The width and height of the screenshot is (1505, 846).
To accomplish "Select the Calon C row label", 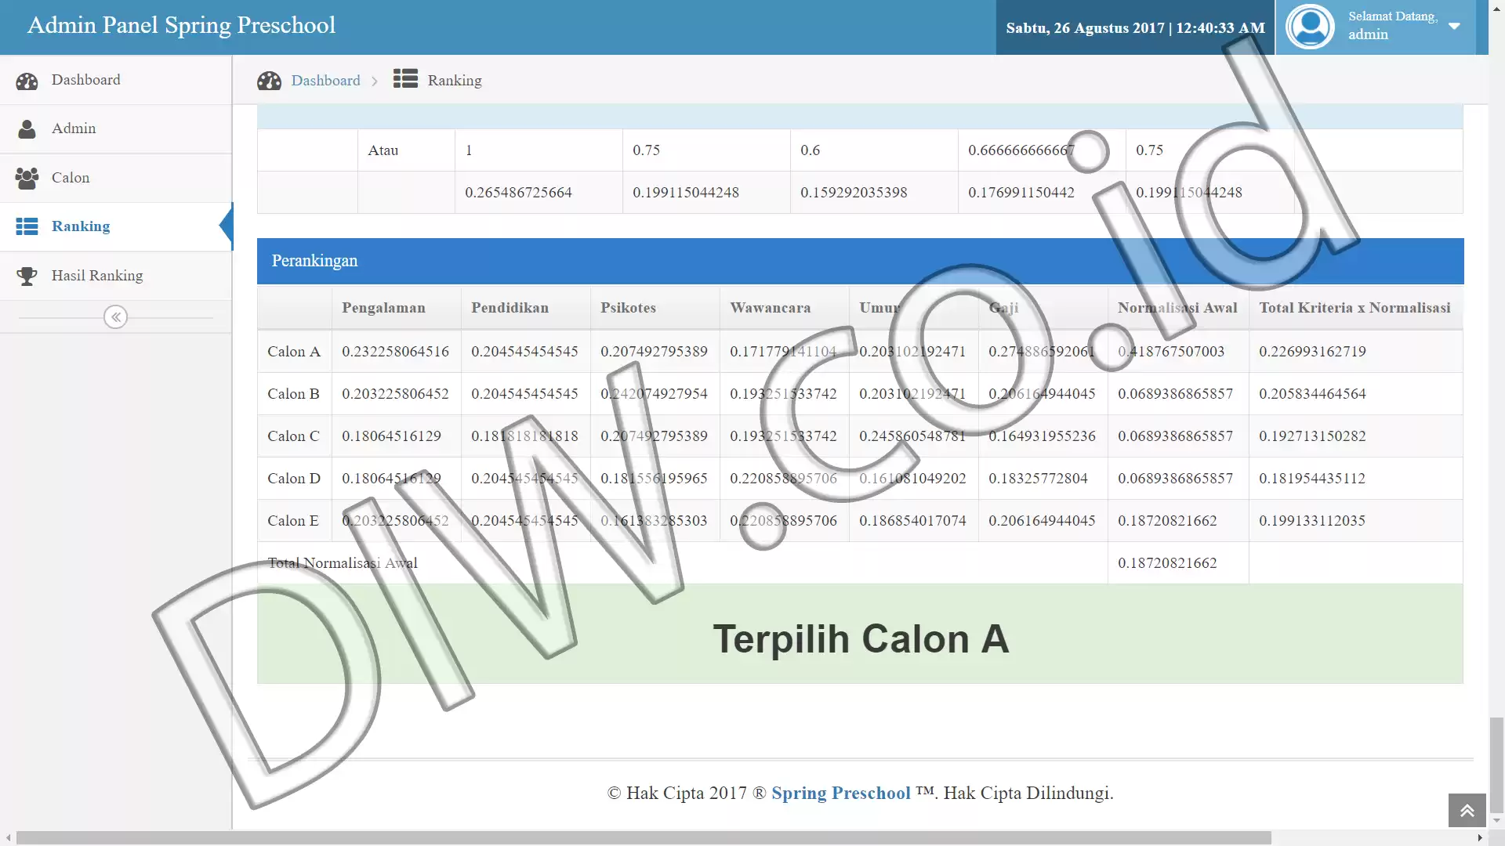I will click(293, 436).
